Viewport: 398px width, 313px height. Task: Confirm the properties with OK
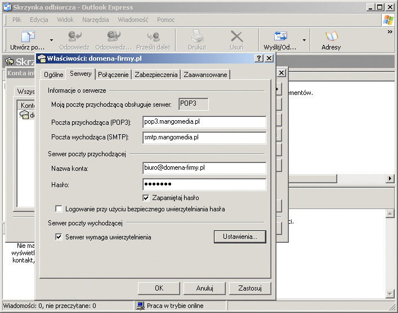(x=159, y=288)
